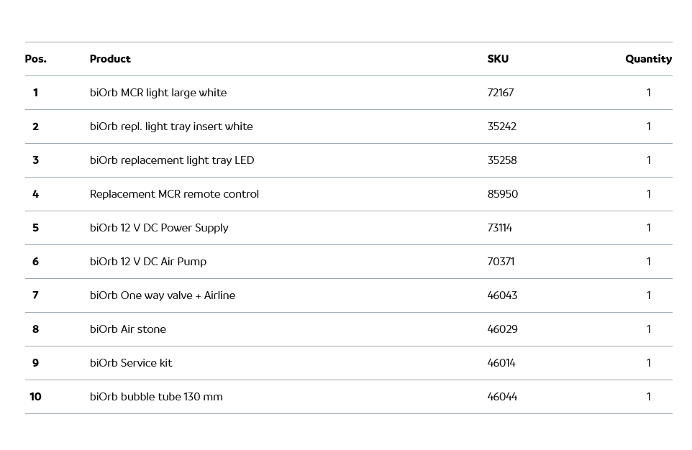This screenshot has height=450, width=692.
Task: Open biOrb repl. light tray insert white
Action: coord(171,127)
